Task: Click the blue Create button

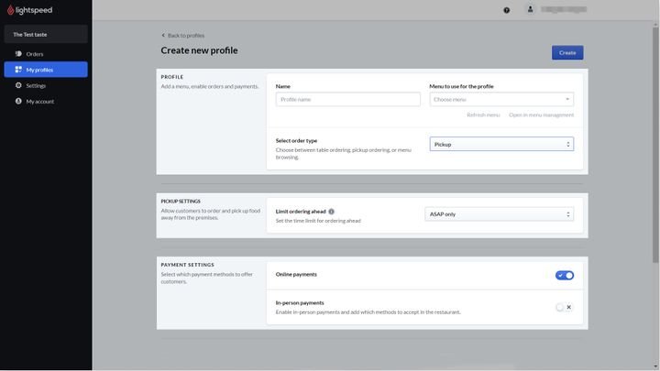Action: coord(567,52)
